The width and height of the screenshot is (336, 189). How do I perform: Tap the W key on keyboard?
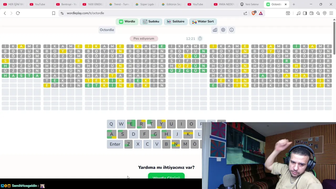pos(121,124)
